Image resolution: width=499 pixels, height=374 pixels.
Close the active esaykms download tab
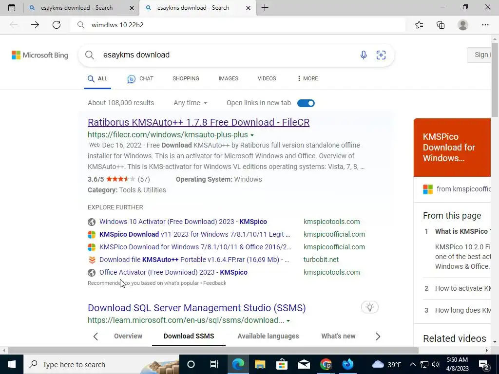pyautogui.click(x=248, y=8)
